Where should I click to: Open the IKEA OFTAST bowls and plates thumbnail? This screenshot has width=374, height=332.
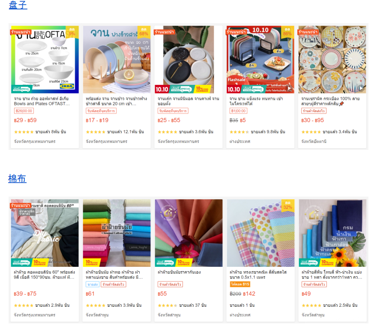[x=45, y=60]
